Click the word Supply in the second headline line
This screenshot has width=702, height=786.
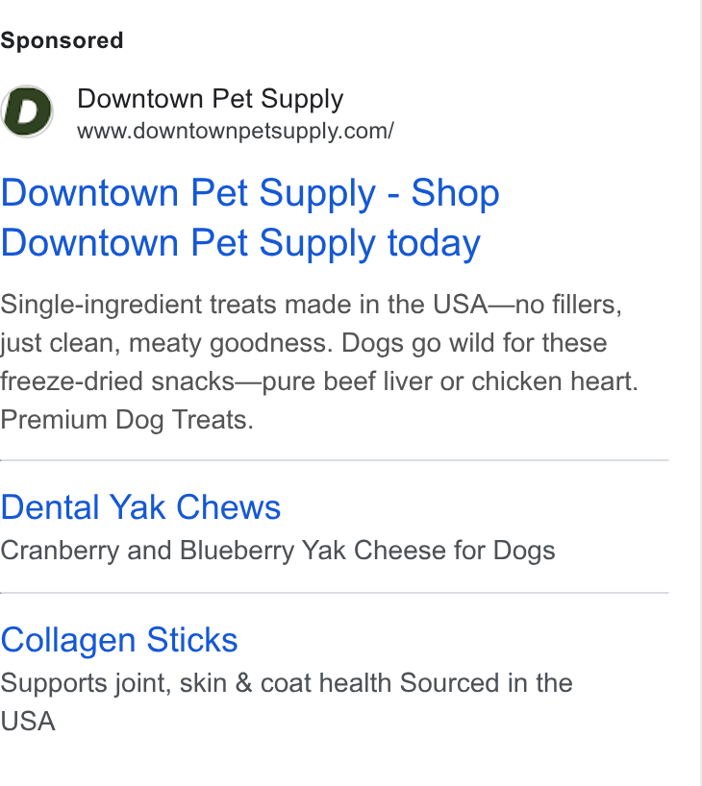(x=317, y=244)
